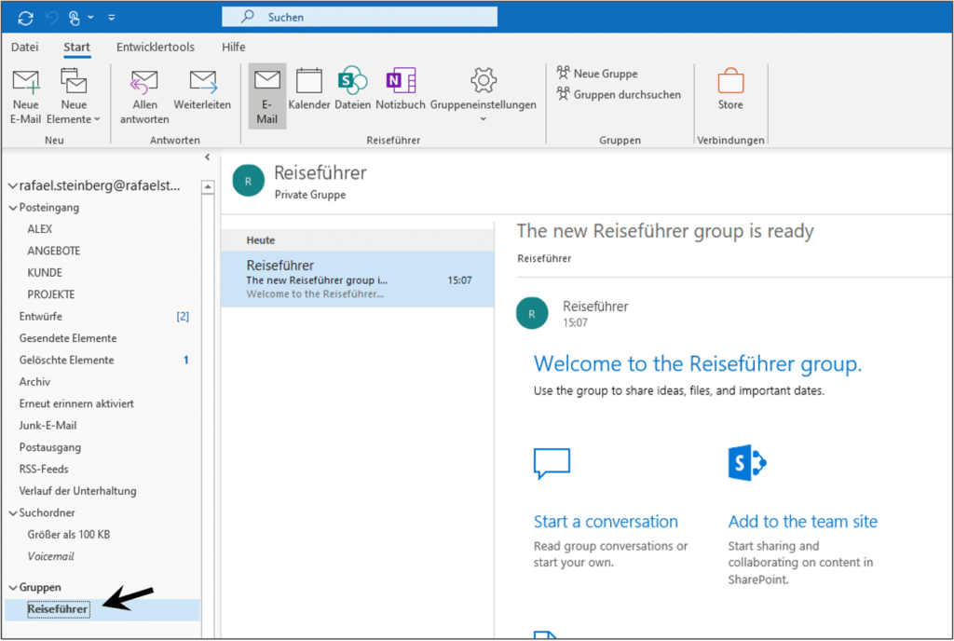Click Gruppen durchsuchen in ribbon

(x=619, y=94)
